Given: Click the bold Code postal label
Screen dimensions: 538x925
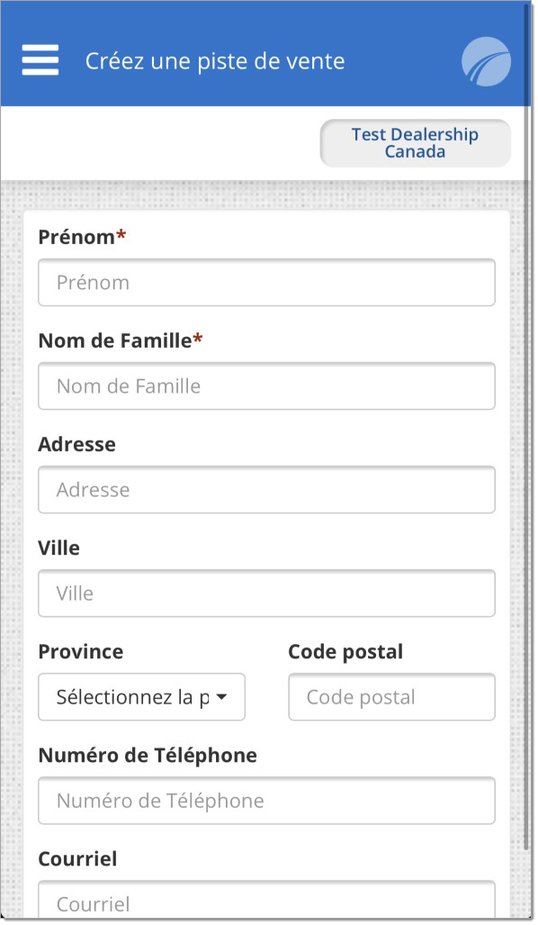Looking at the screenshot, I should click(345, 652).
